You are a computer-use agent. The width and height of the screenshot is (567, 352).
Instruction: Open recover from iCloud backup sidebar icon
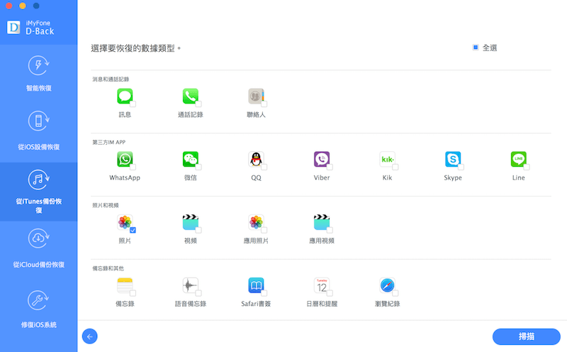click(38, 238)
